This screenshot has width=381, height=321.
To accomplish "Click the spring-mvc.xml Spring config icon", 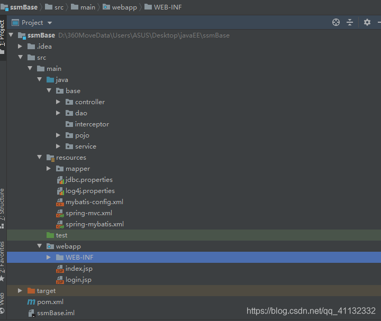I will [60, 213].
